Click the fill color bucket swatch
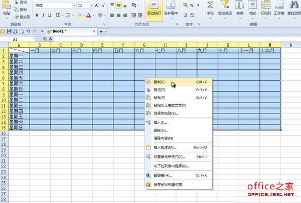Screen dimensions: 301x203 (x=79, y=15)
